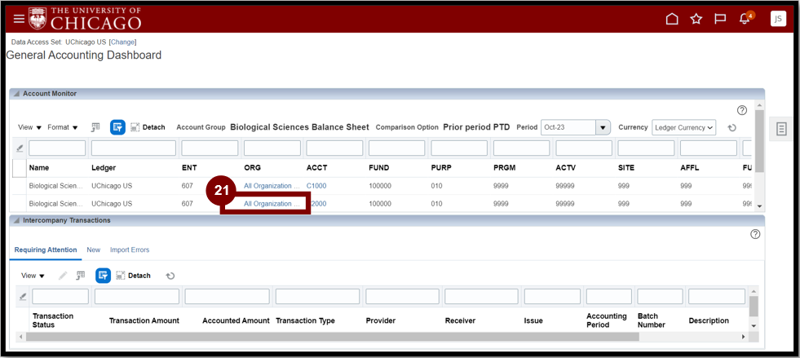Open the Ledger Currency dropdown
Image resolution: width=800 pixels, height=358 pixels.
pyautogui.click(x=683, y=127)
